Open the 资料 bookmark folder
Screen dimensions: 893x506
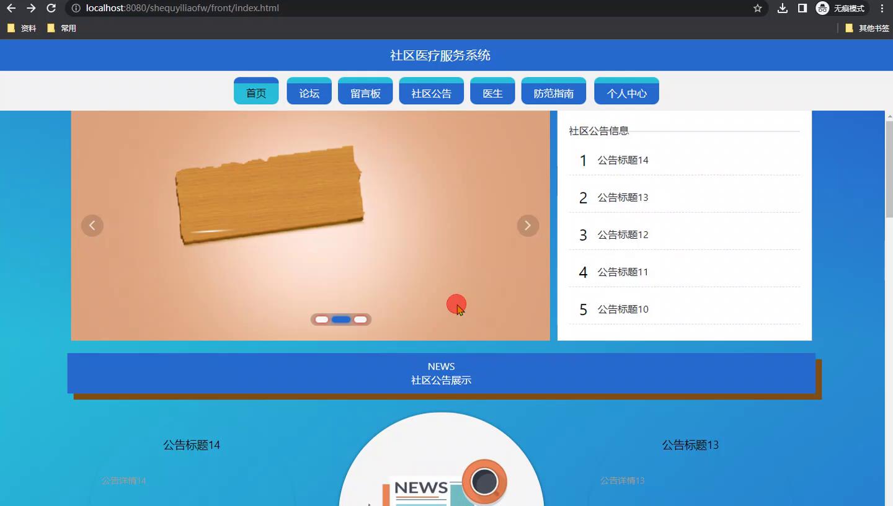(x=22, y=28)
